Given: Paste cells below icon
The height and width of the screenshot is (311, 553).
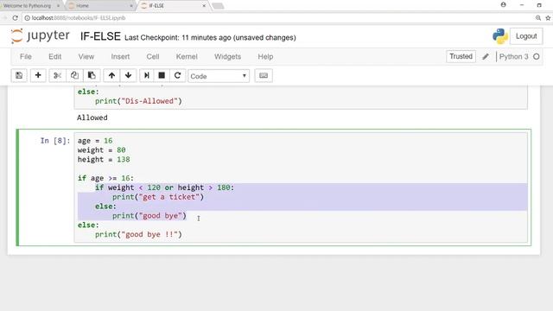Looking at the screenshot, I should (x=92, y=75).
